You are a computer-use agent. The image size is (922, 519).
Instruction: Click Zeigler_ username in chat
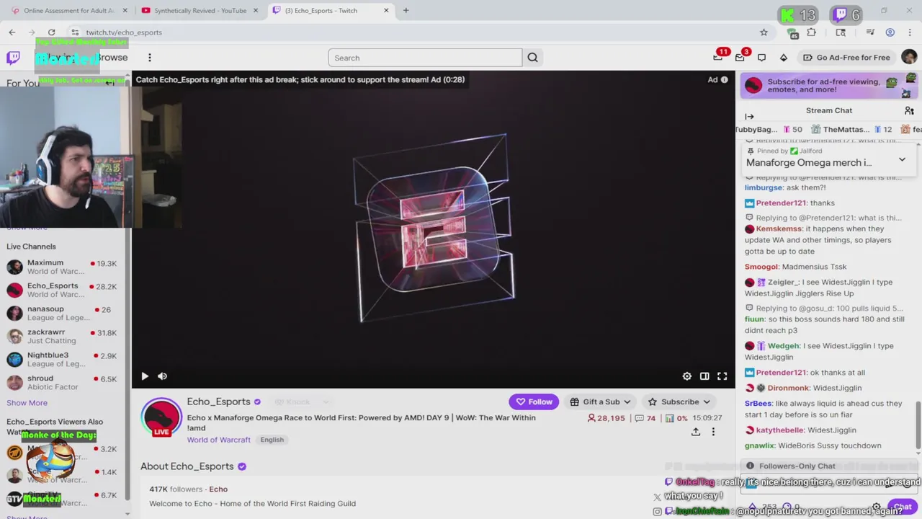coord(783,282)
